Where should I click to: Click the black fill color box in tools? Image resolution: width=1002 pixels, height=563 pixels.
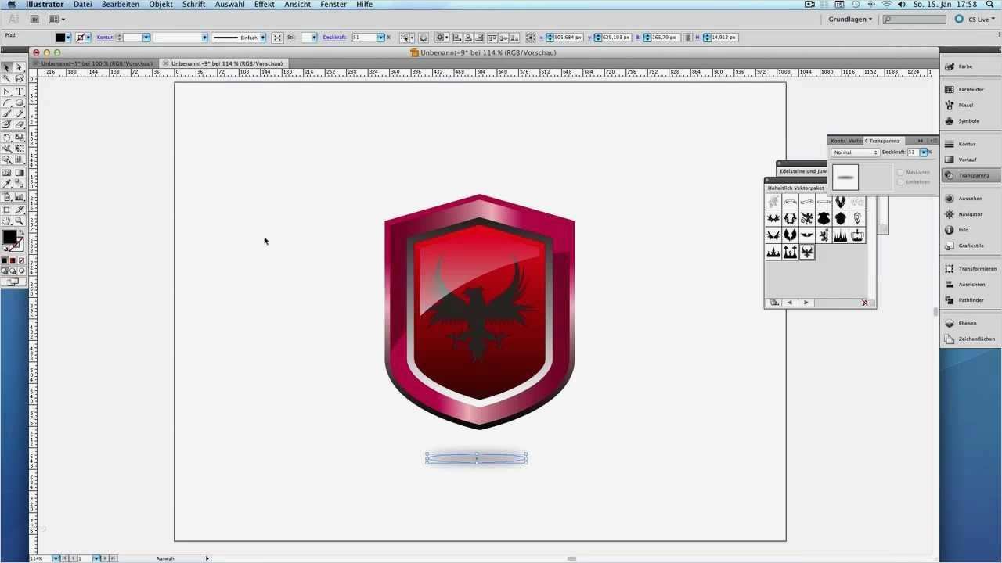tap(9, 238)
